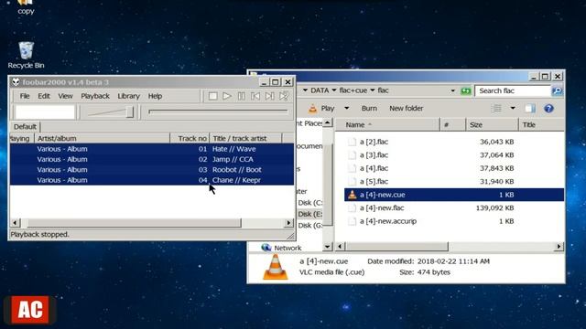Click the DATA breadcrumb segment
Viewport: 586px width, 329px height.
click(x=320, y=90)
